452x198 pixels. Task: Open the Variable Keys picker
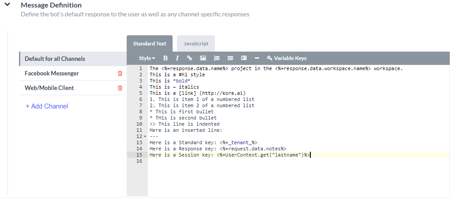tap(286, 58)
